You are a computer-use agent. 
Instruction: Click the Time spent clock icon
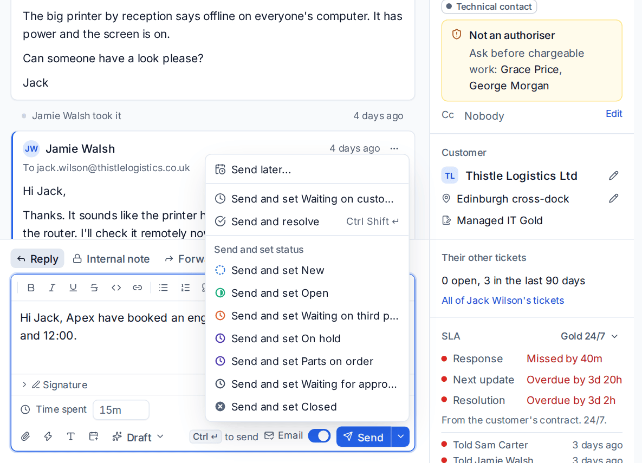point(25,409)
